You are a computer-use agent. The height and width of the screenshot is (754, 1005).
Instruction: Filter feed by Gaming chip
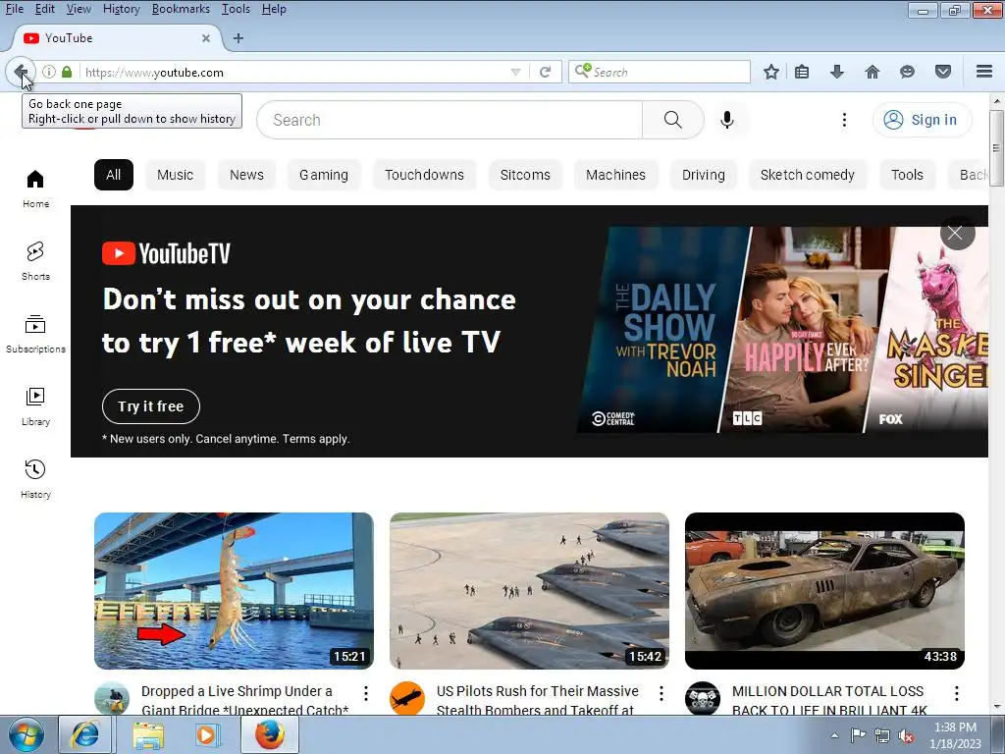[x=324, y=175]
